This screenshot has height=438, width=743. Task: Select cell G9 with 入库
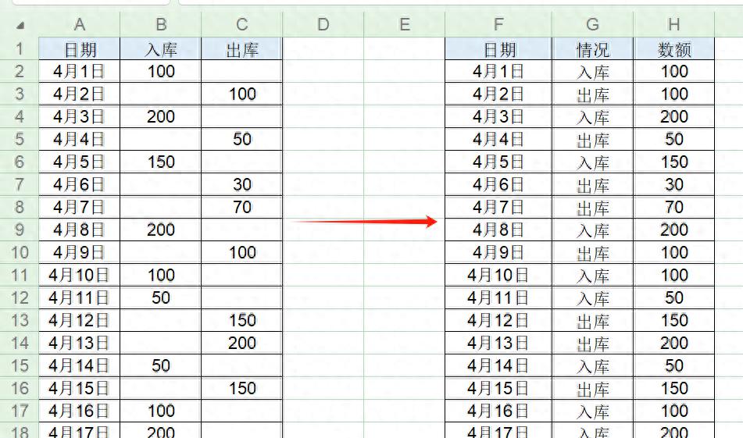pos(593,230)
